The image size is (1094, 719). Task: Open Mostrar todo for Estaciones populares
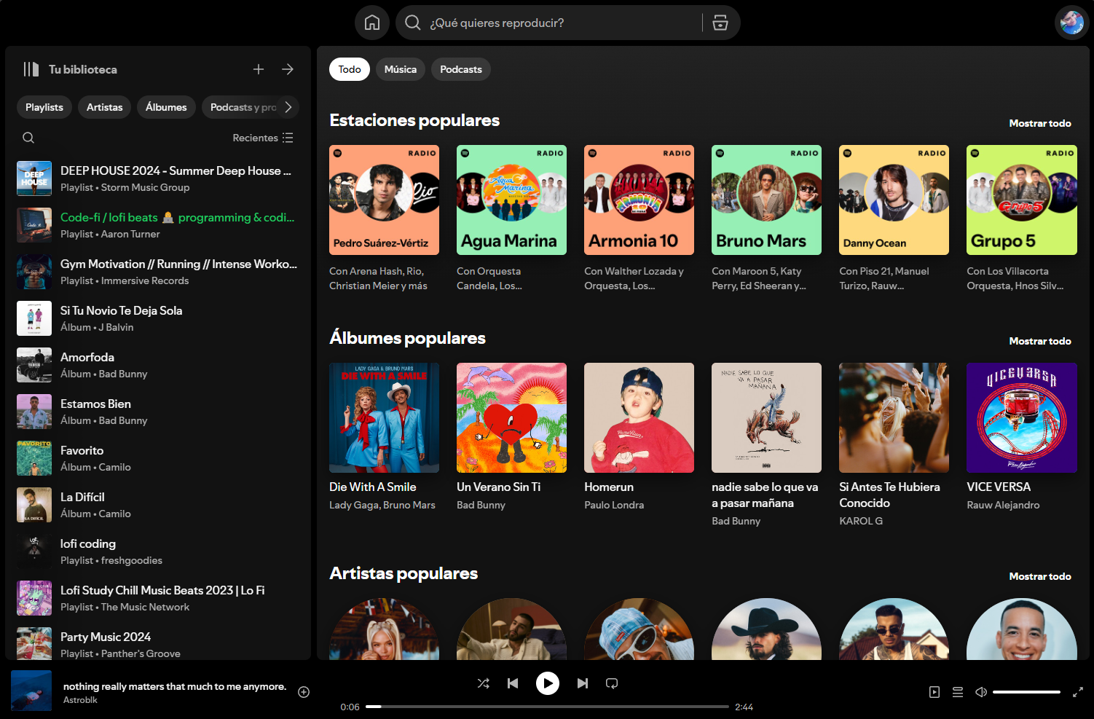[x=1040, y=123]
